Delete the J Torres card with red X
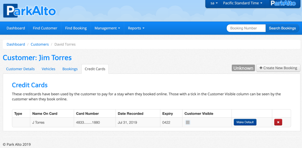The width and height of the screenshot is (302, 148). tap(278, 122)
